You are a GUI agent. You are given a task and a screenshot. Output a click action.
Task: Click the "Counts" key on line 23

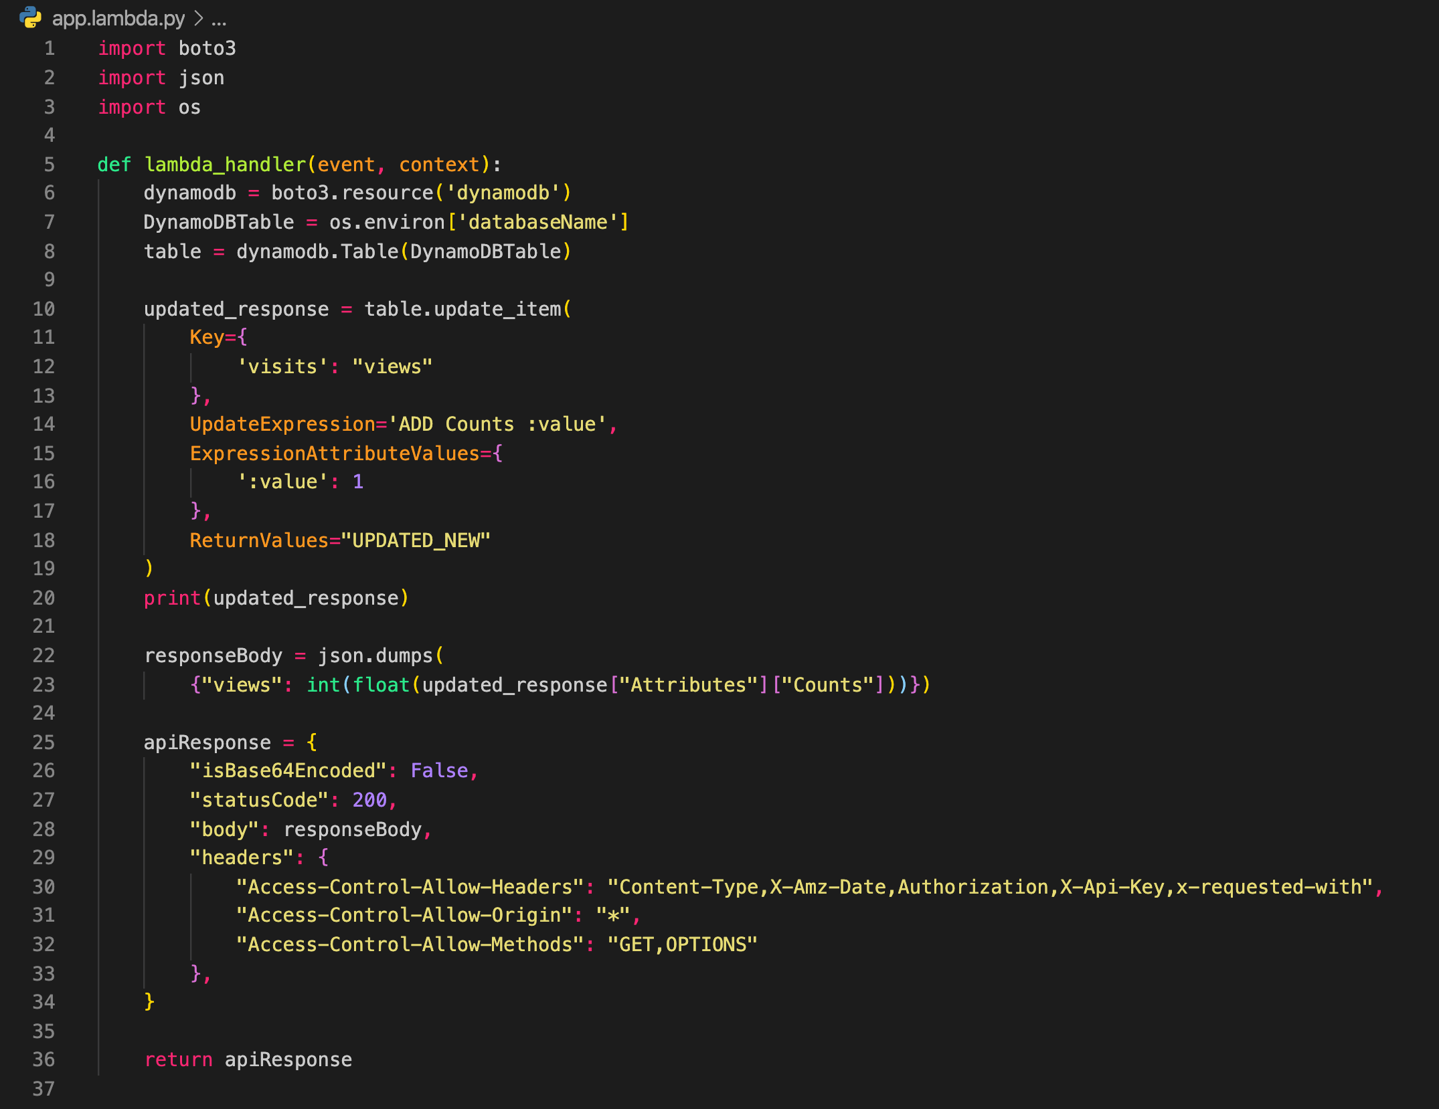[828, 685]
